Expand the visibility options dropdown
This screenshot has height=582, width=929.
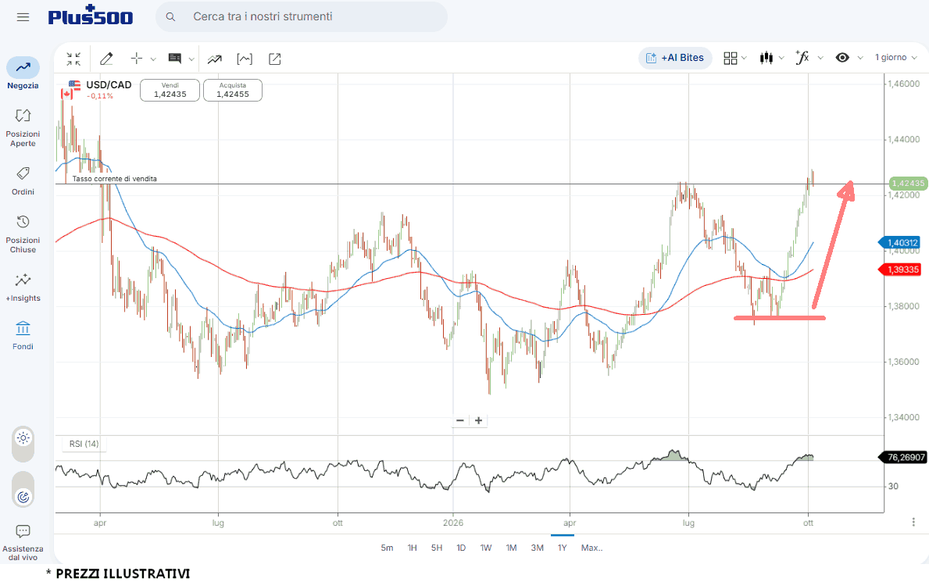[x=860, y=58]
